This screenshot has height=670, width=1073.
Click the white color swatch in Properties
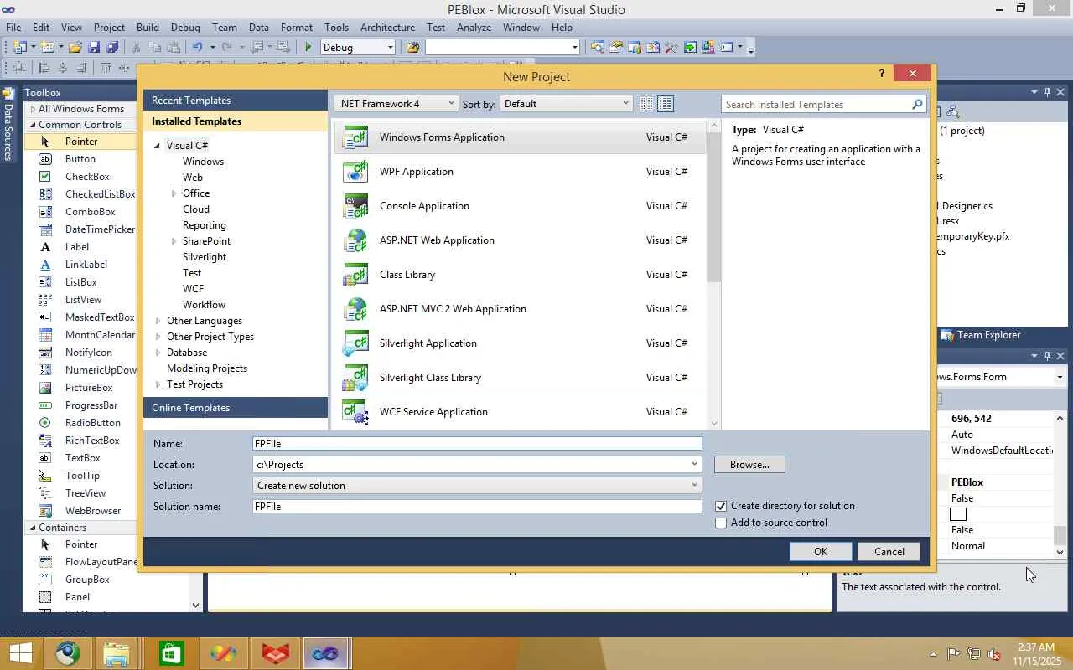pyautogui.click(x=958, y=514)
